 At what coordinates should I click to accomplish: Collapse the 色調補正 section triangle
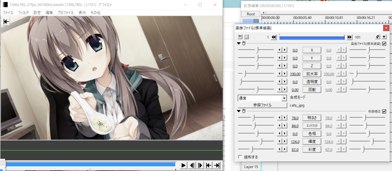239,111
